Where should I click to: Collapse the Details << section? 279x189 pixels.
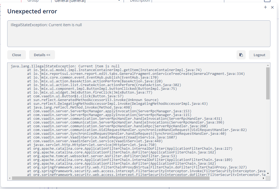[42, 55]
